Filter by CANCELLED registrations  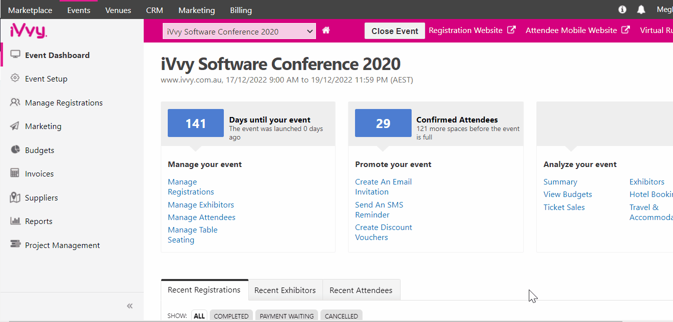(x=342, y=316)
